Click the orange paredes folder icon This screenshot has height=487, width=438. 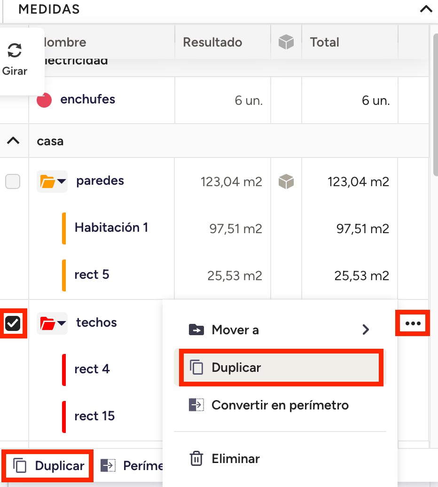[x=48, y=181]
